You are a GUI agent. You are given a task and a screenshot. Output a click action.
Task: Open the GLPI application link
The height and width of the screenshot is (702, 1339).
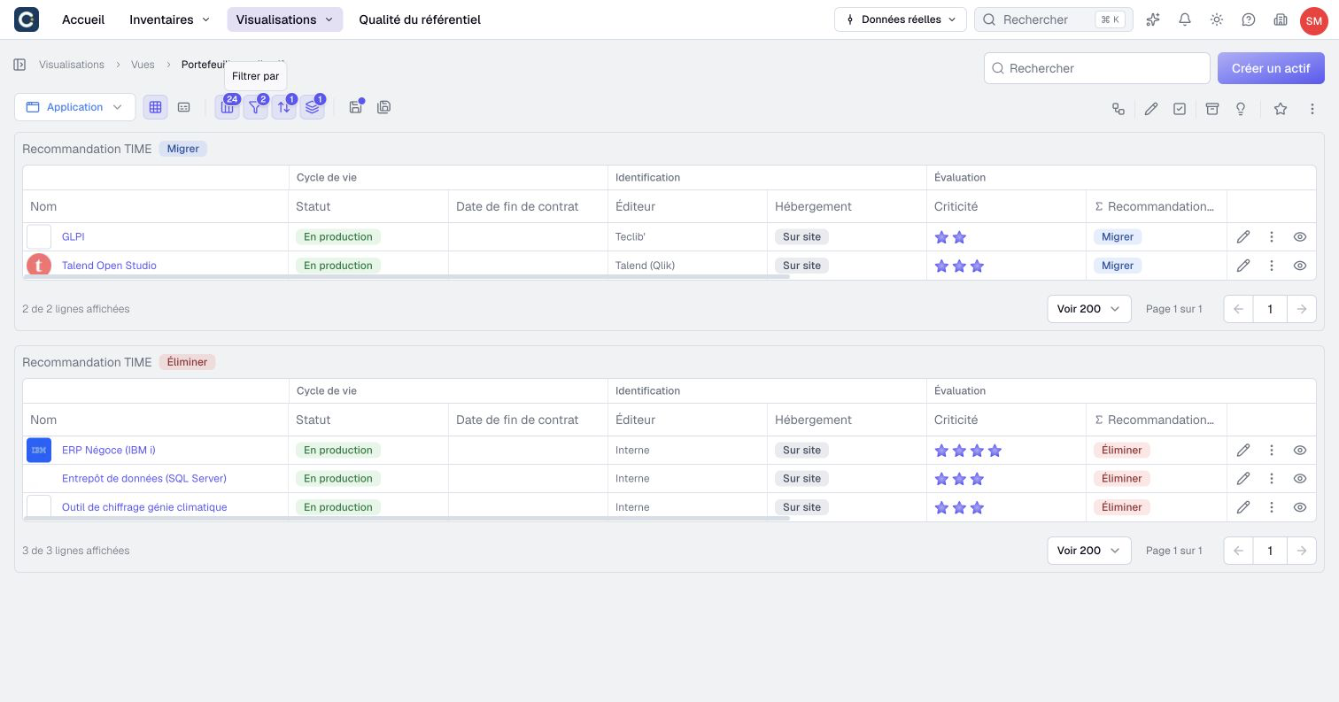(x=74, y=237)
